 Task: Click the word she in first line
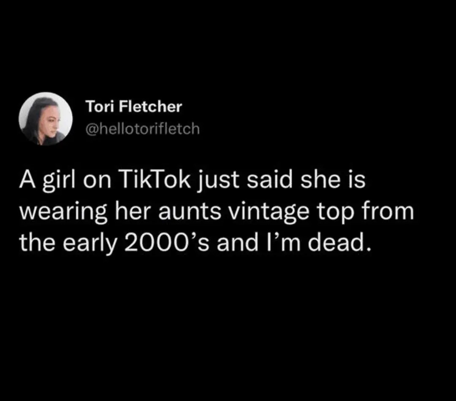click(x=317, y=179)
